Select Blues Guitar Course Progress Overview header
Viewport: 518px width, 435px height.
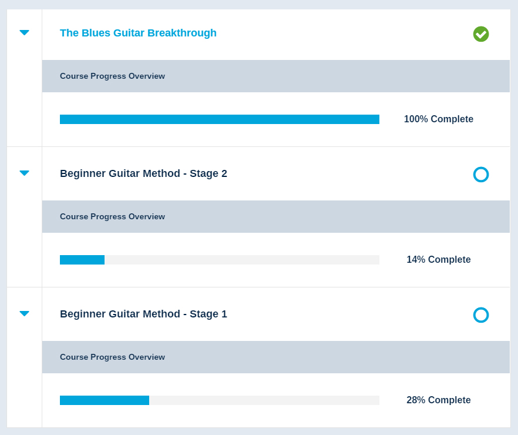coord(276,76)
